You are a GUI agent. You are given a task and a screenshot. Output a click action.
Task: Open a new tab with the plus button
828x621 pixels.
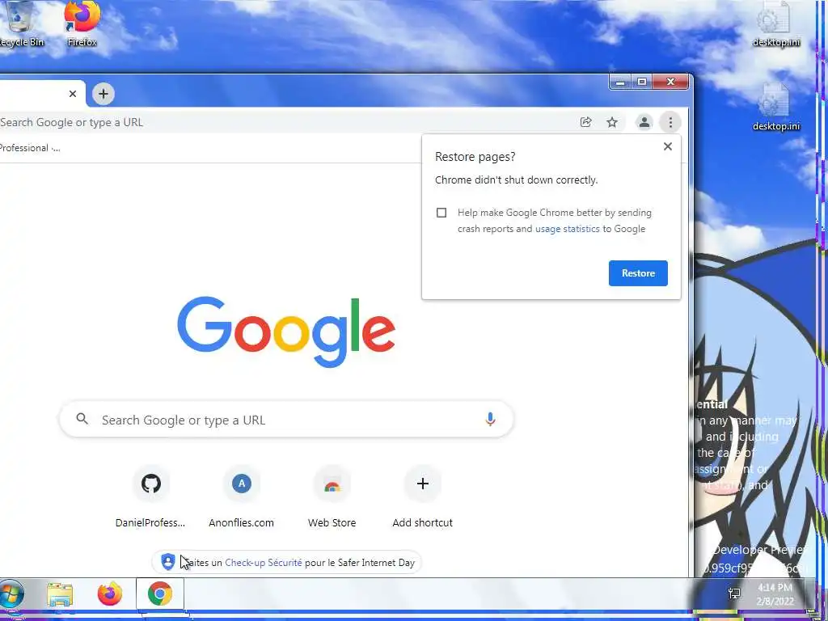pyautogui.click(x=103, y=94)
